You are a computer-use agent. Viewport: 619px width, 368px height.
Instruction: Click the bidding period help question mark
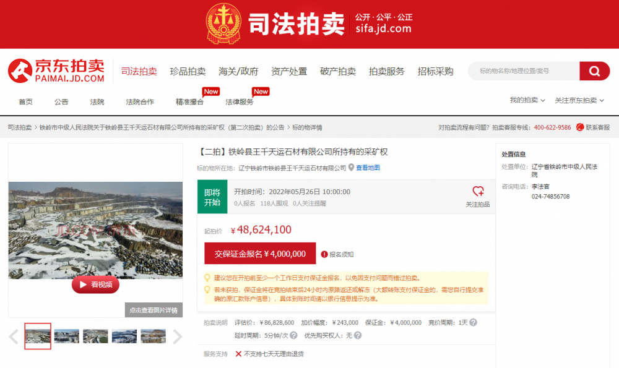pos(473,323)
